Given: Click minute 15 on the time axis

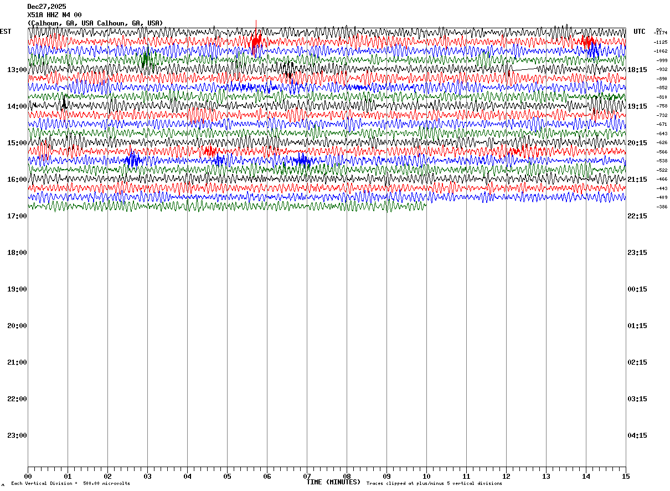Looking at the screenshot, I should click(x=626, y=477).
